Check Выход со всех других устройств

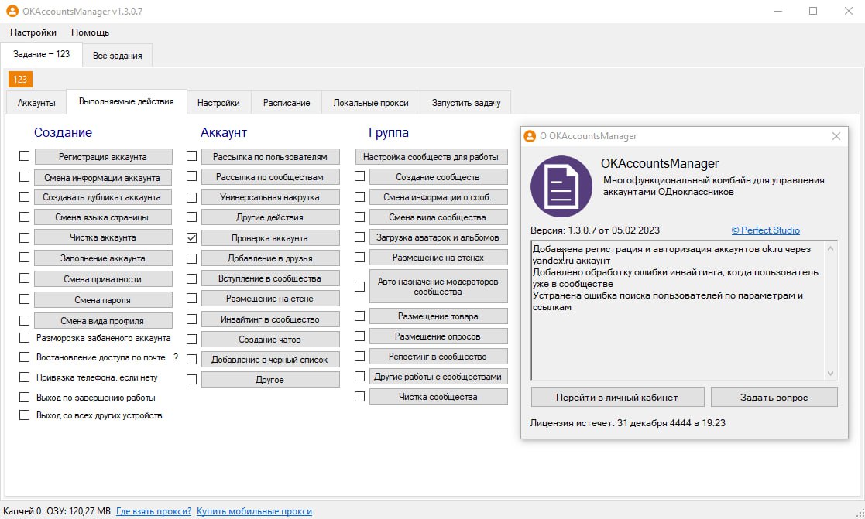point(24,415)
